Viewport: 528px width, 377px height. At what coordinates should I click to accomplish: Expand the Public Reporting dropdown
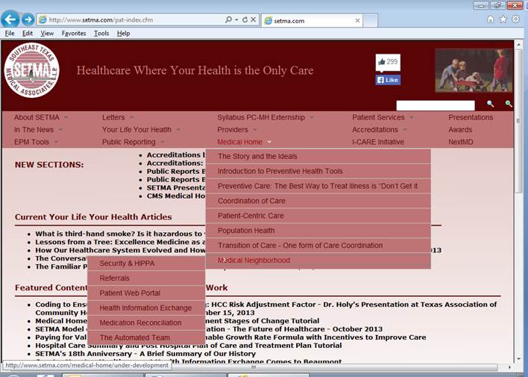click(133, 142)
